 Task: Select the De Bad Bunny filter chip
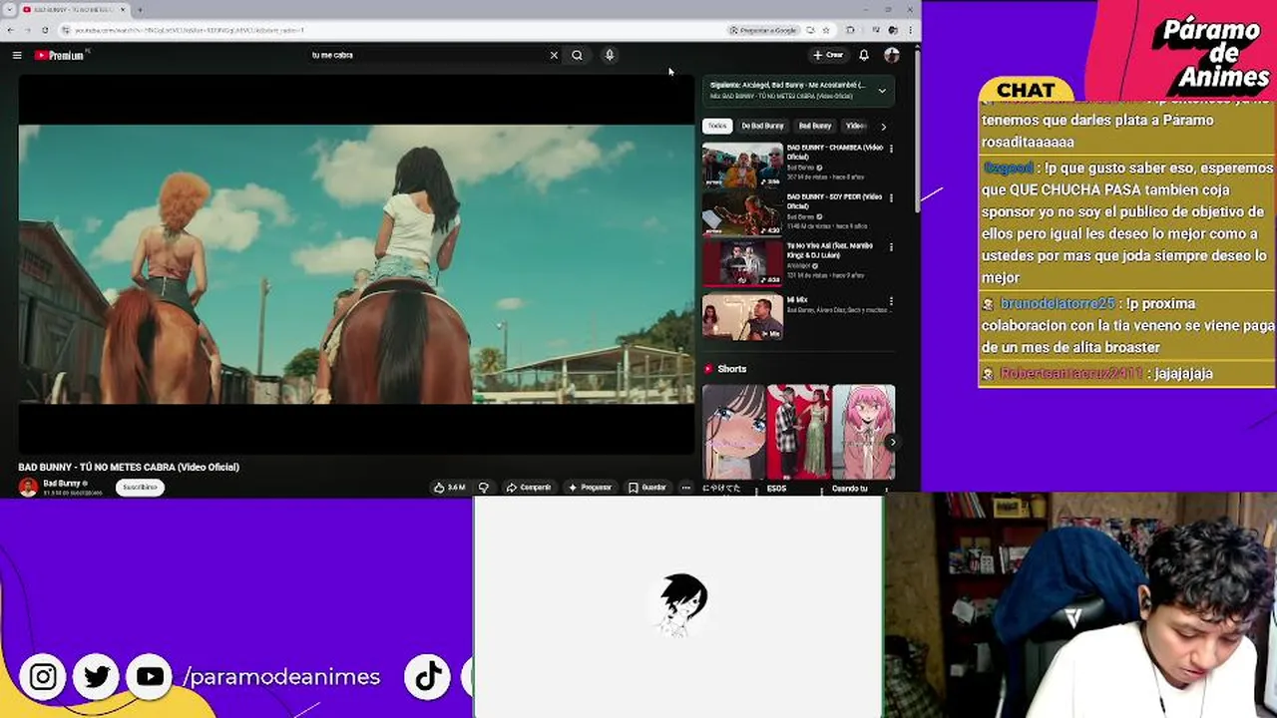click(x=762, y=126)
